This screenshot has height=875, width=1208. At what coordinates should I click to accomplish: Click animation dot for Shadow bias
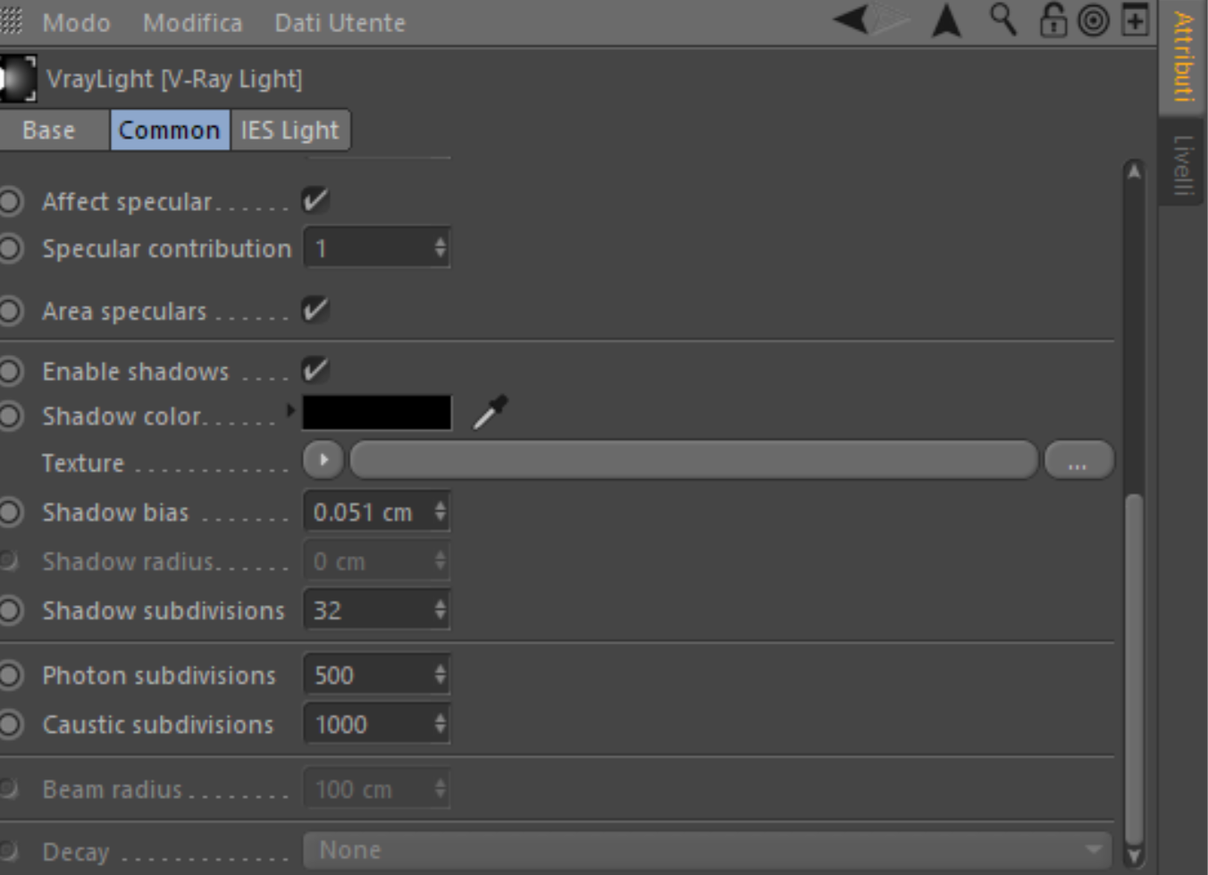click(x=11, y=512)
